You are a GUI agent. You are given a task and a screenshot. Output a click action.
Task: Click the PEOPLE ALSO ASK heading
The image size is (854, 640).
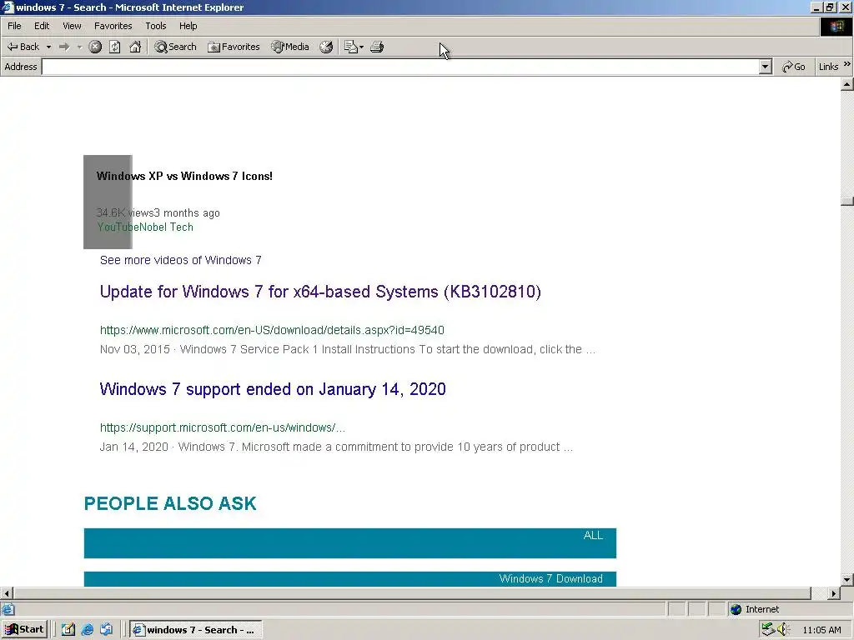(170, 503)
